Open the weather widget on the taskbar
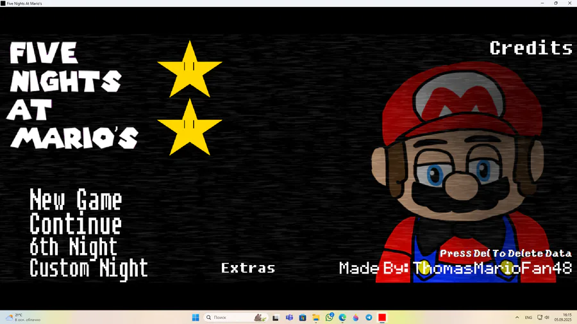Screen dimensions: 577x324 (23, 318)
